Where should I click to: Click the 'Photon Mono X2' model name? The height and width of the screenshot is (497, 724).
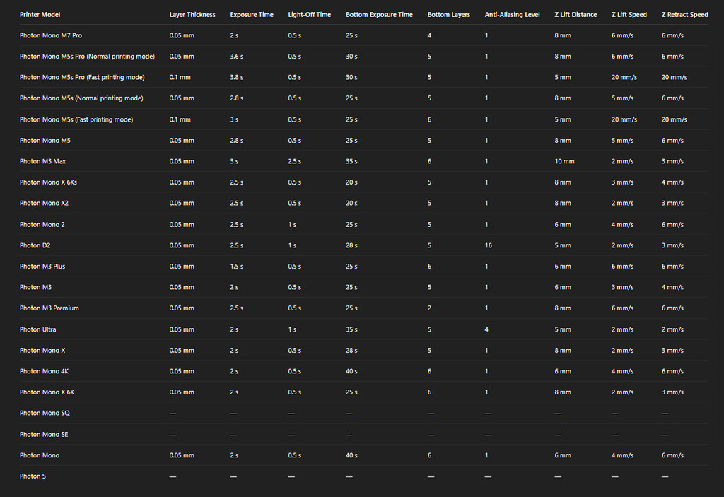pyautogui.click(x=44, y=203)
